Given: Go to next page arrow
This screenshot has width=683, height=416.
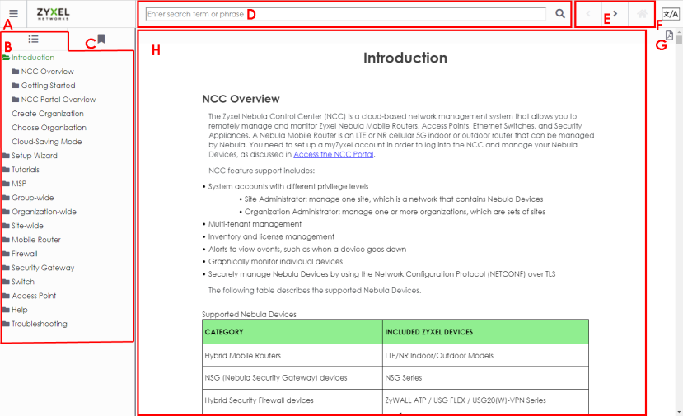Looking at the screenshot, I should click(x=615, y=14).
